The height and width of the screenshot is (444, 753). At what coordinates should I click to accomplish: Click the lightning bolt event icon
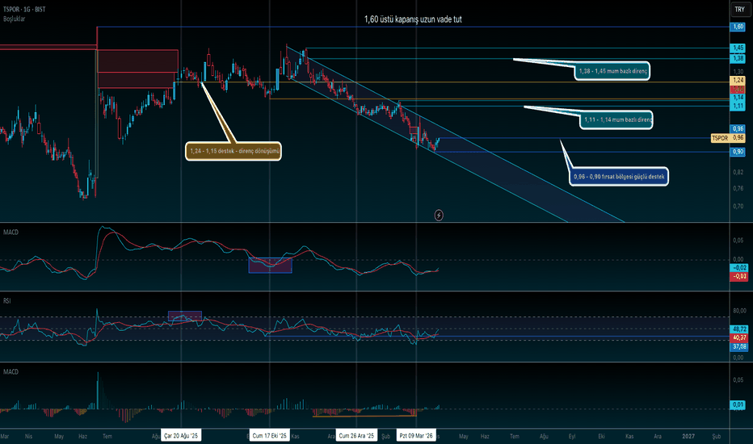tap(439, 215)
